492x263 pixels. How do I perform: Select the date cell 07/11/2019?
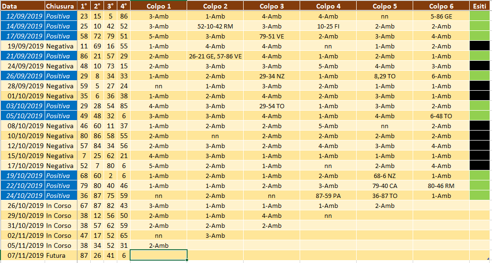pyautogui.click(x=23, y=255)
